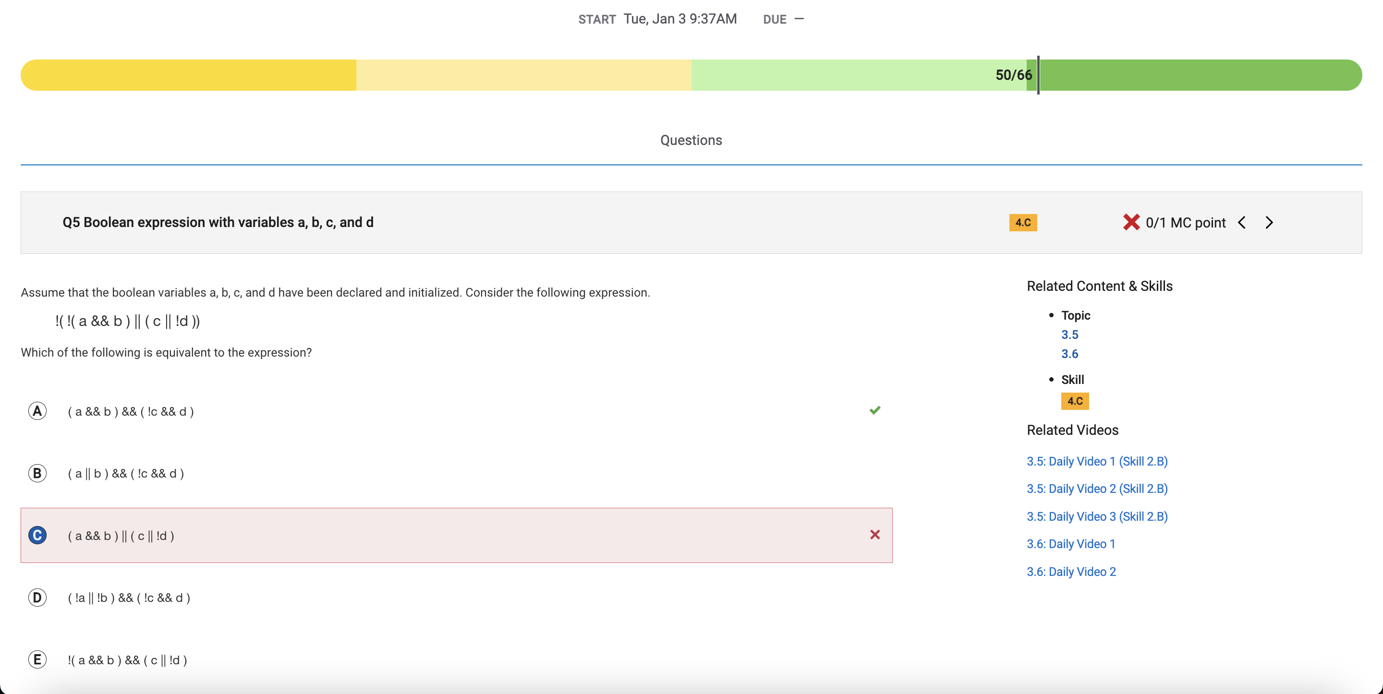This screenshot has height=694, width=1383.
Task: Open 3.5: Daily Video 2 (Skill 2.B)
Action: [1097, 489]
